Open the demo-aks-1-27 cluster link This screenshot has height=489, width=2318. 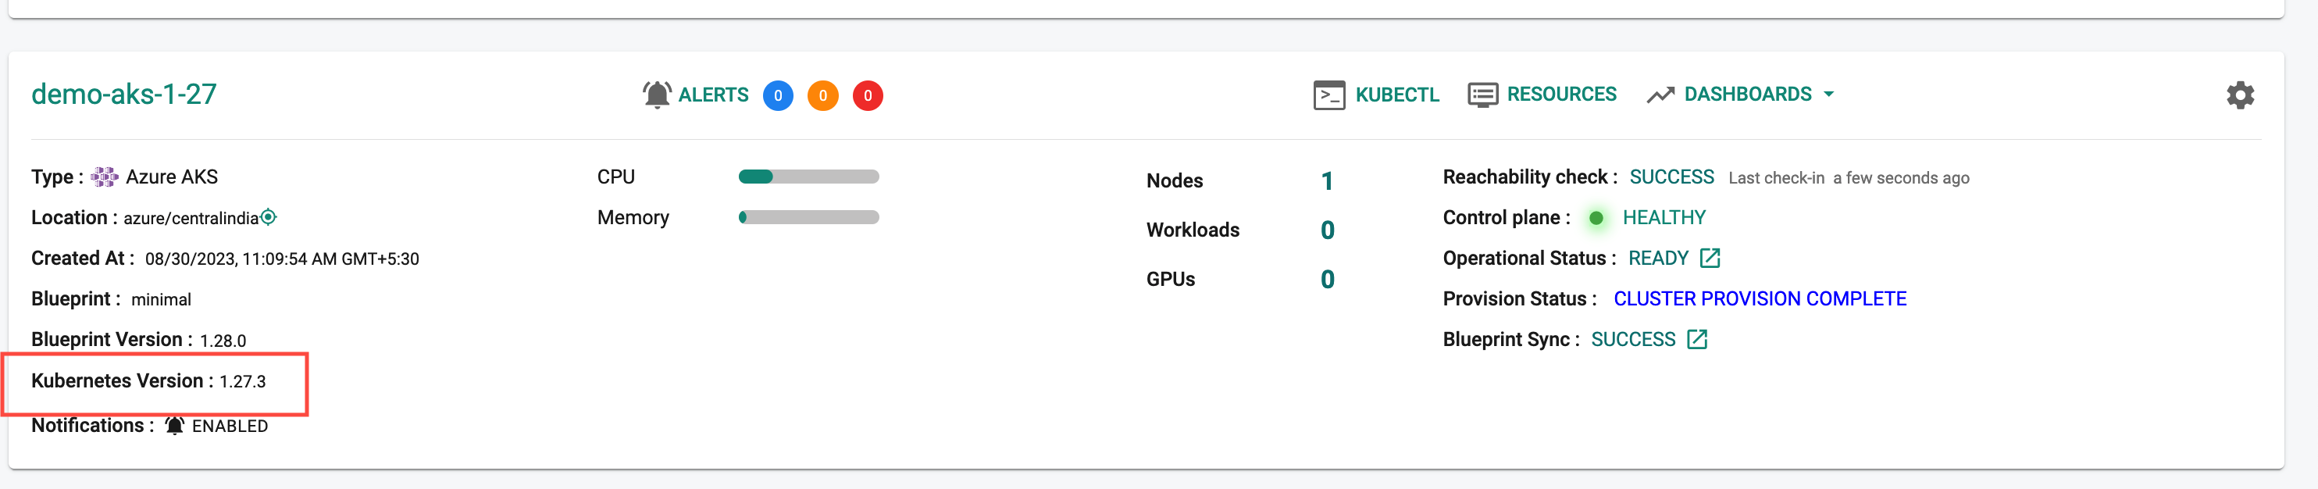124,95
